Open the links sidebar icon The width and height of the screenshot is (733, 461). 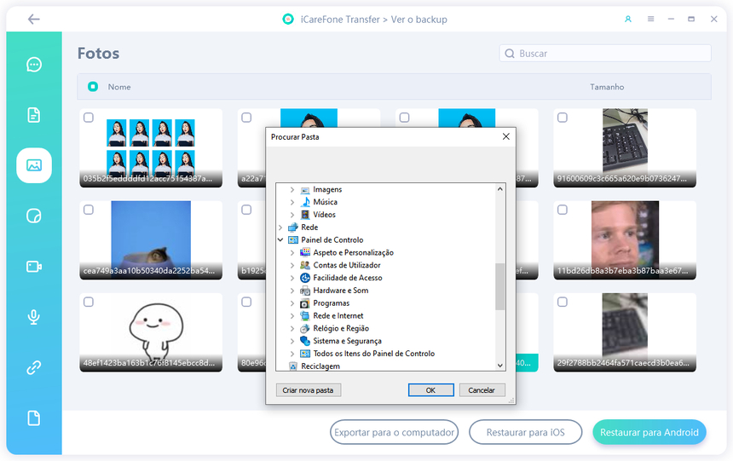click(33, 367)
